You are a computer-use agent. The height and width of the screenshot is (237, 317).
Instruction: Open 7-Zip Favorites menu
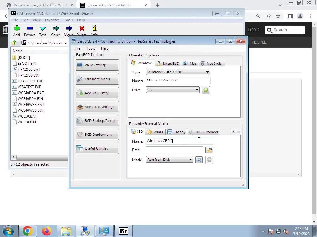tap(52, 20)
